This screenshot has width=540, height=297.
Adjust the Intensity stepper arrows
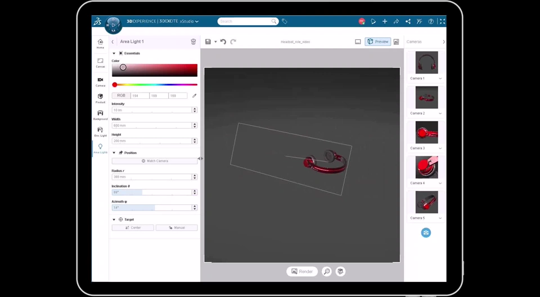(x=195, y=110)
